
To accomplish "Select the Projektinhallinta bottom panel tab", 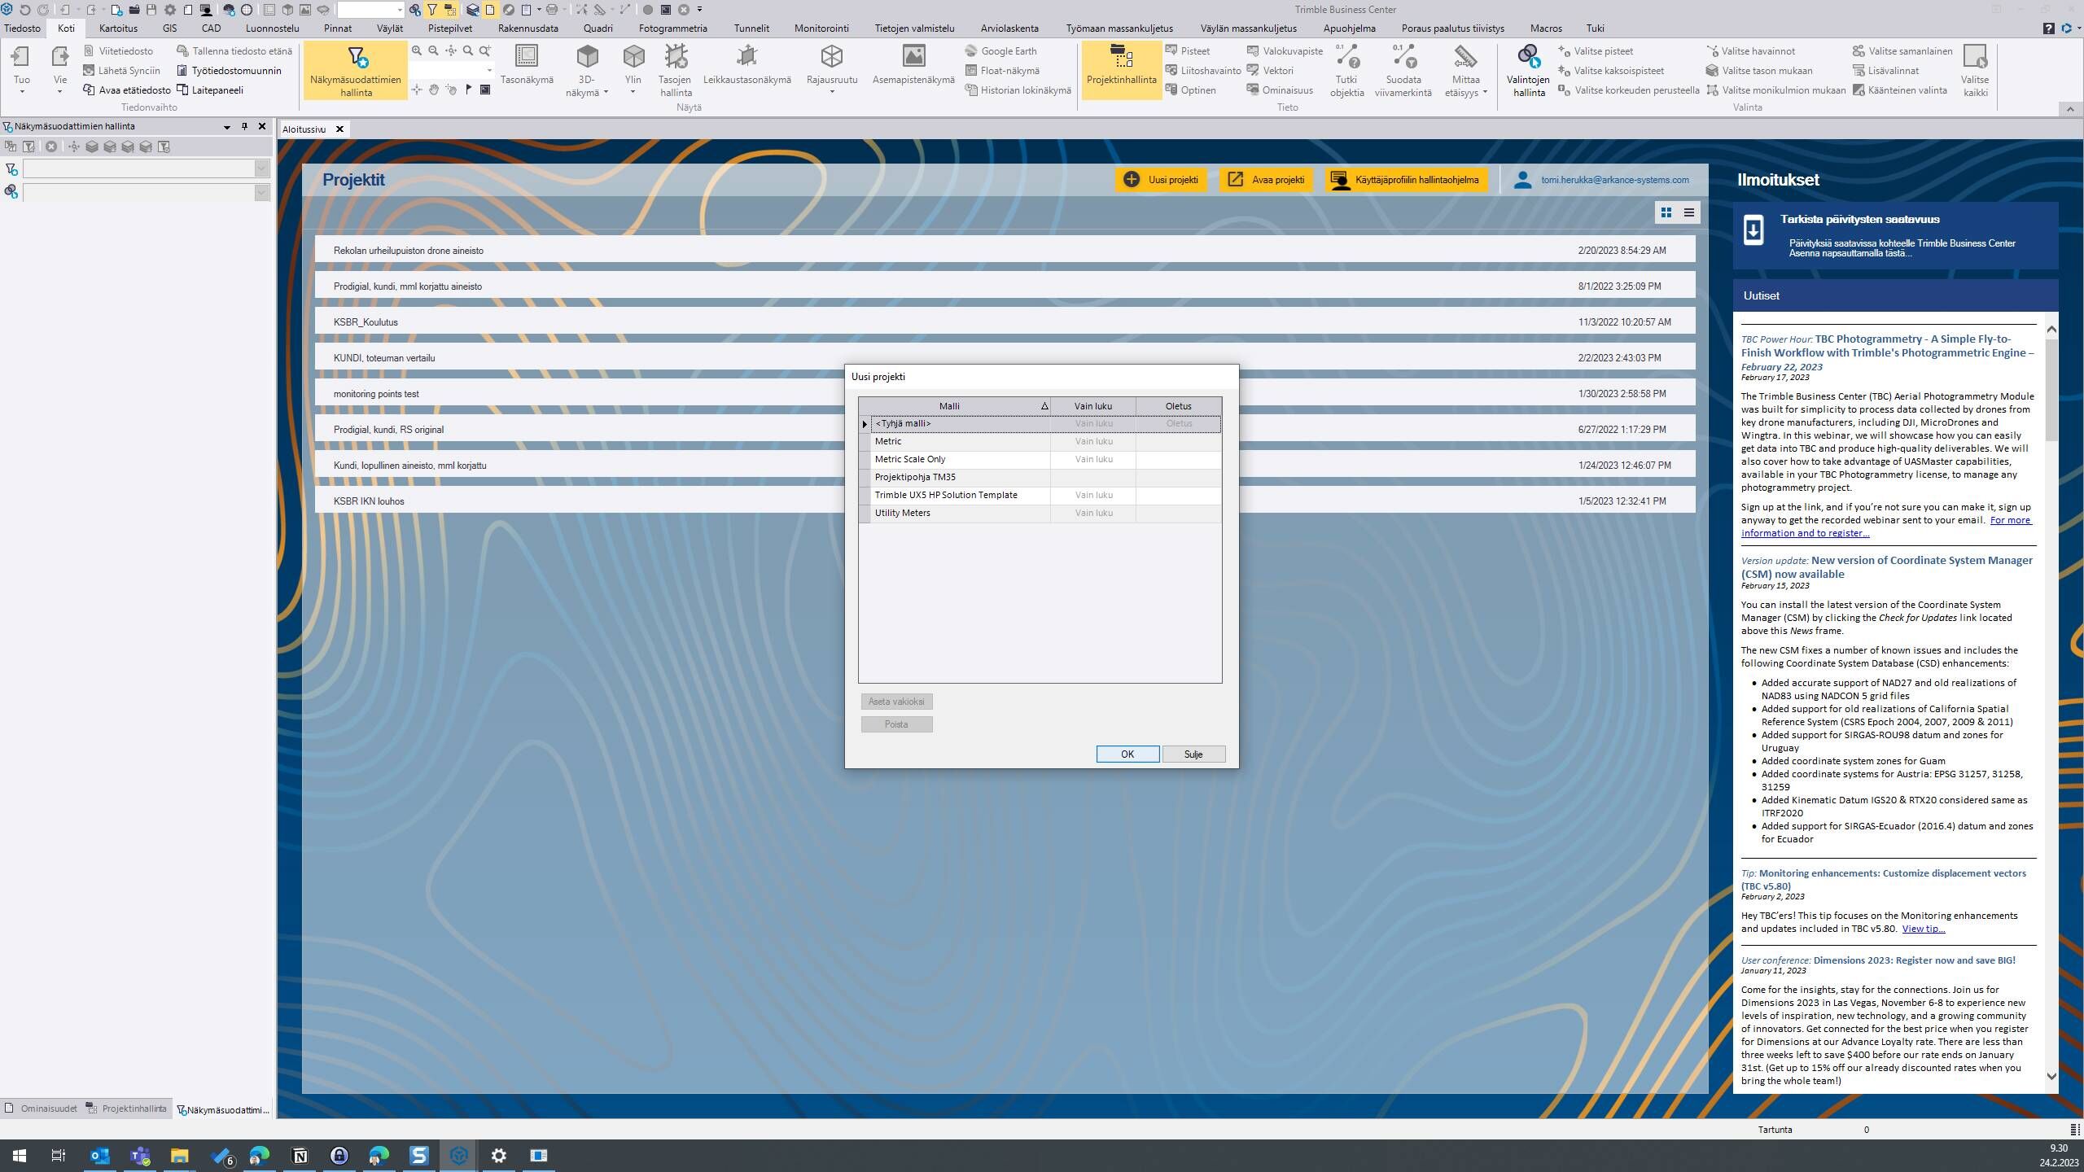I will pyautogui.click(x=126, y=1109).
